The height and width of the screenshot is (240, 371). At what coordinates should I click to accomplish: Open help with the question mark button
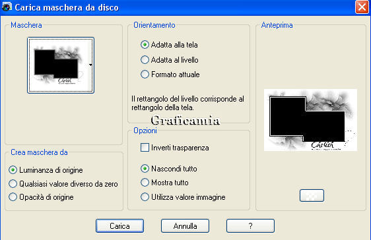(x=250, y=226)
